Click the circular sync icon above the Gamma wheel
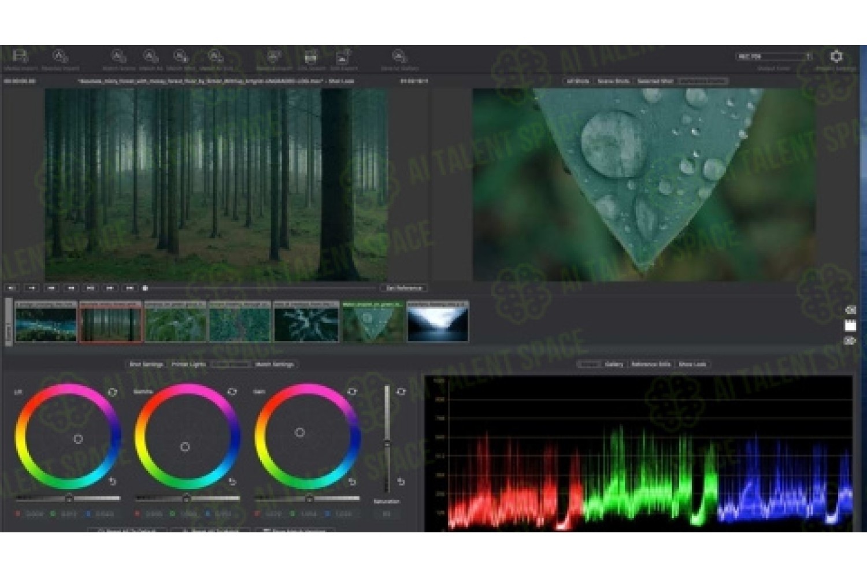Viewport: 867px width, 578px height. (x=232, y=391)
